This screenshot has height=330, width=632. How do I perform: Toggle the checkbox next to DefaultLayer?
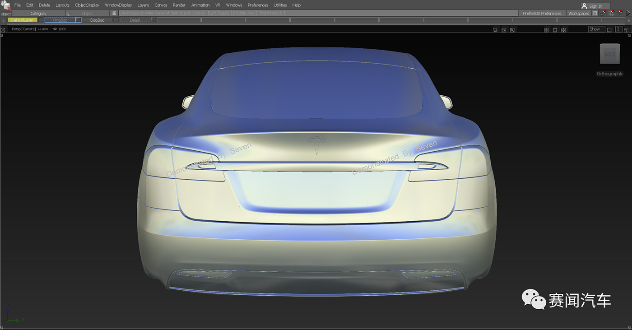(41, 20)
